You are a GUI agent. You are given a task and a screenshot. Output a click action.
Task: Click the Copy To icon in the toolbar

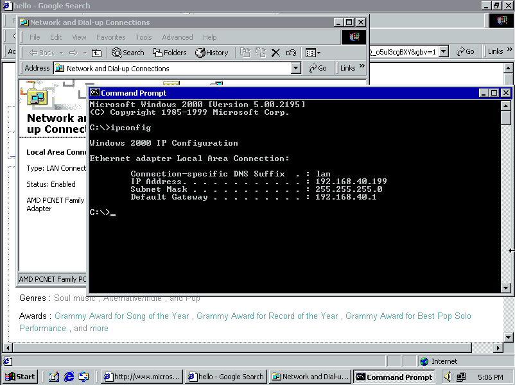(261, 53)
